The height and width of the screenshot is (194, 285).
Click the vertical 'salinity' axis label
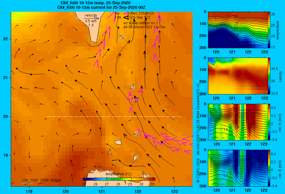tap(280, 76)
